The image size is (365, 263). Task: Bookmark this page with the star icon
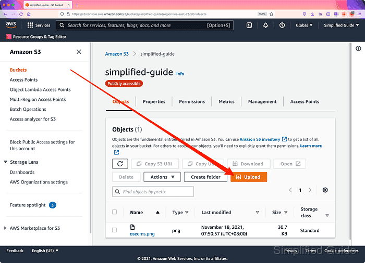coord(272,14)
